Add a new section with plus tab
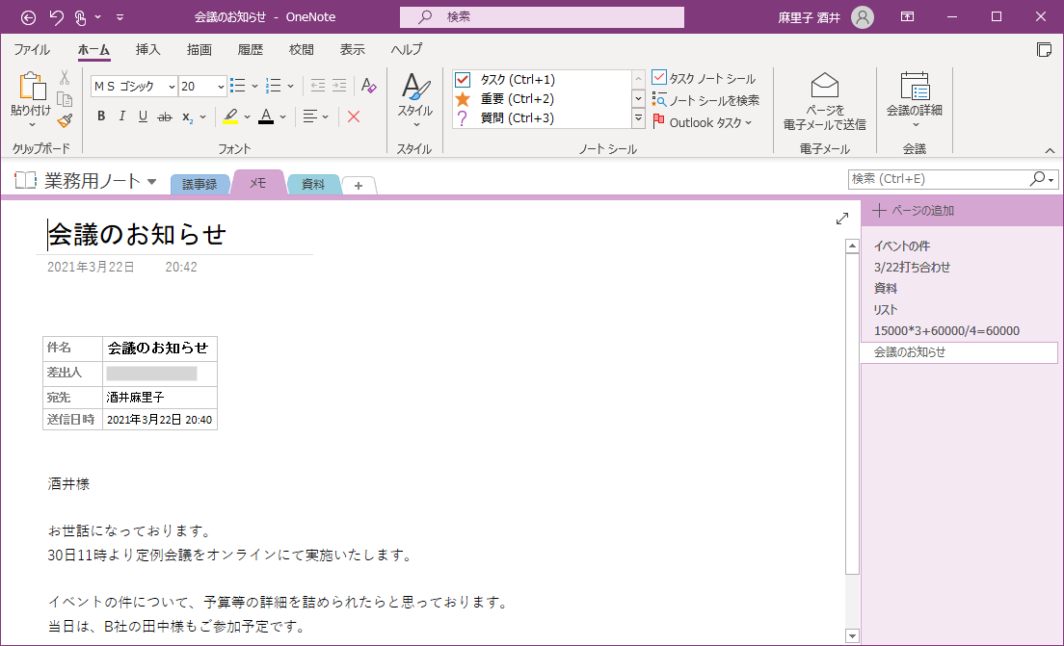The image size is (1064, 646). [359, 185]
